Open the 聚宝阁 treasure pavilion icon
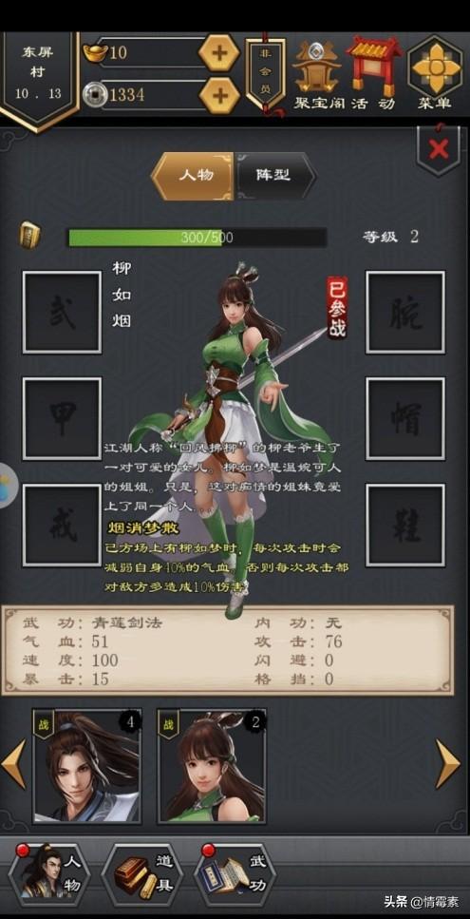 [x=316, y=74]
